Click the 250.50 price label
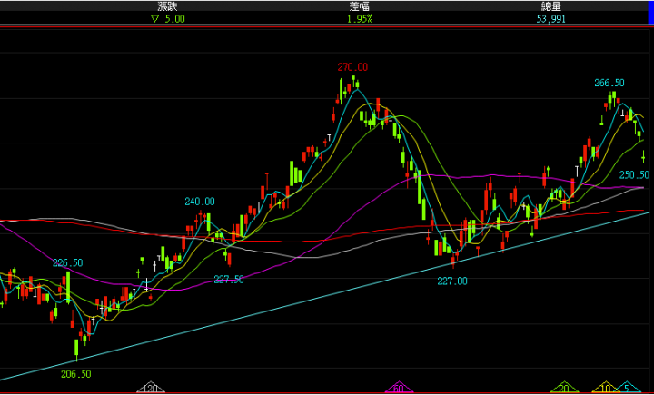This screenshot has height=395, width=654. pos(634,174)
